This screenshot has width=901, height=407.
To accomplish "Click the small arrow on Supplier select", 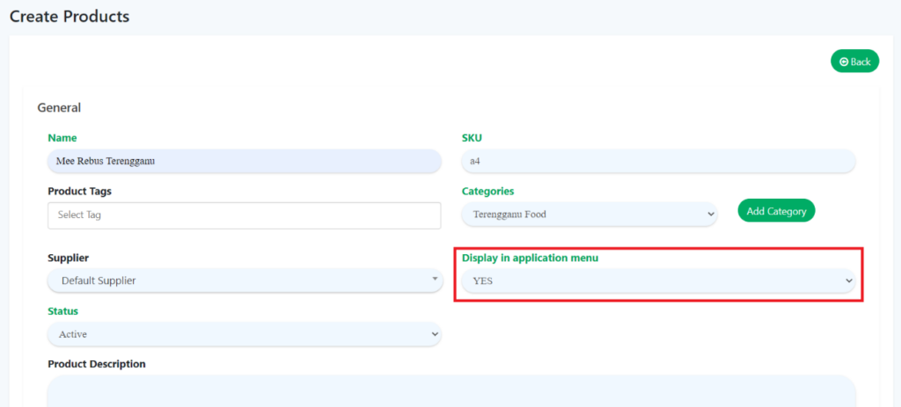I will pyautogui.click(x=434, y=280).
